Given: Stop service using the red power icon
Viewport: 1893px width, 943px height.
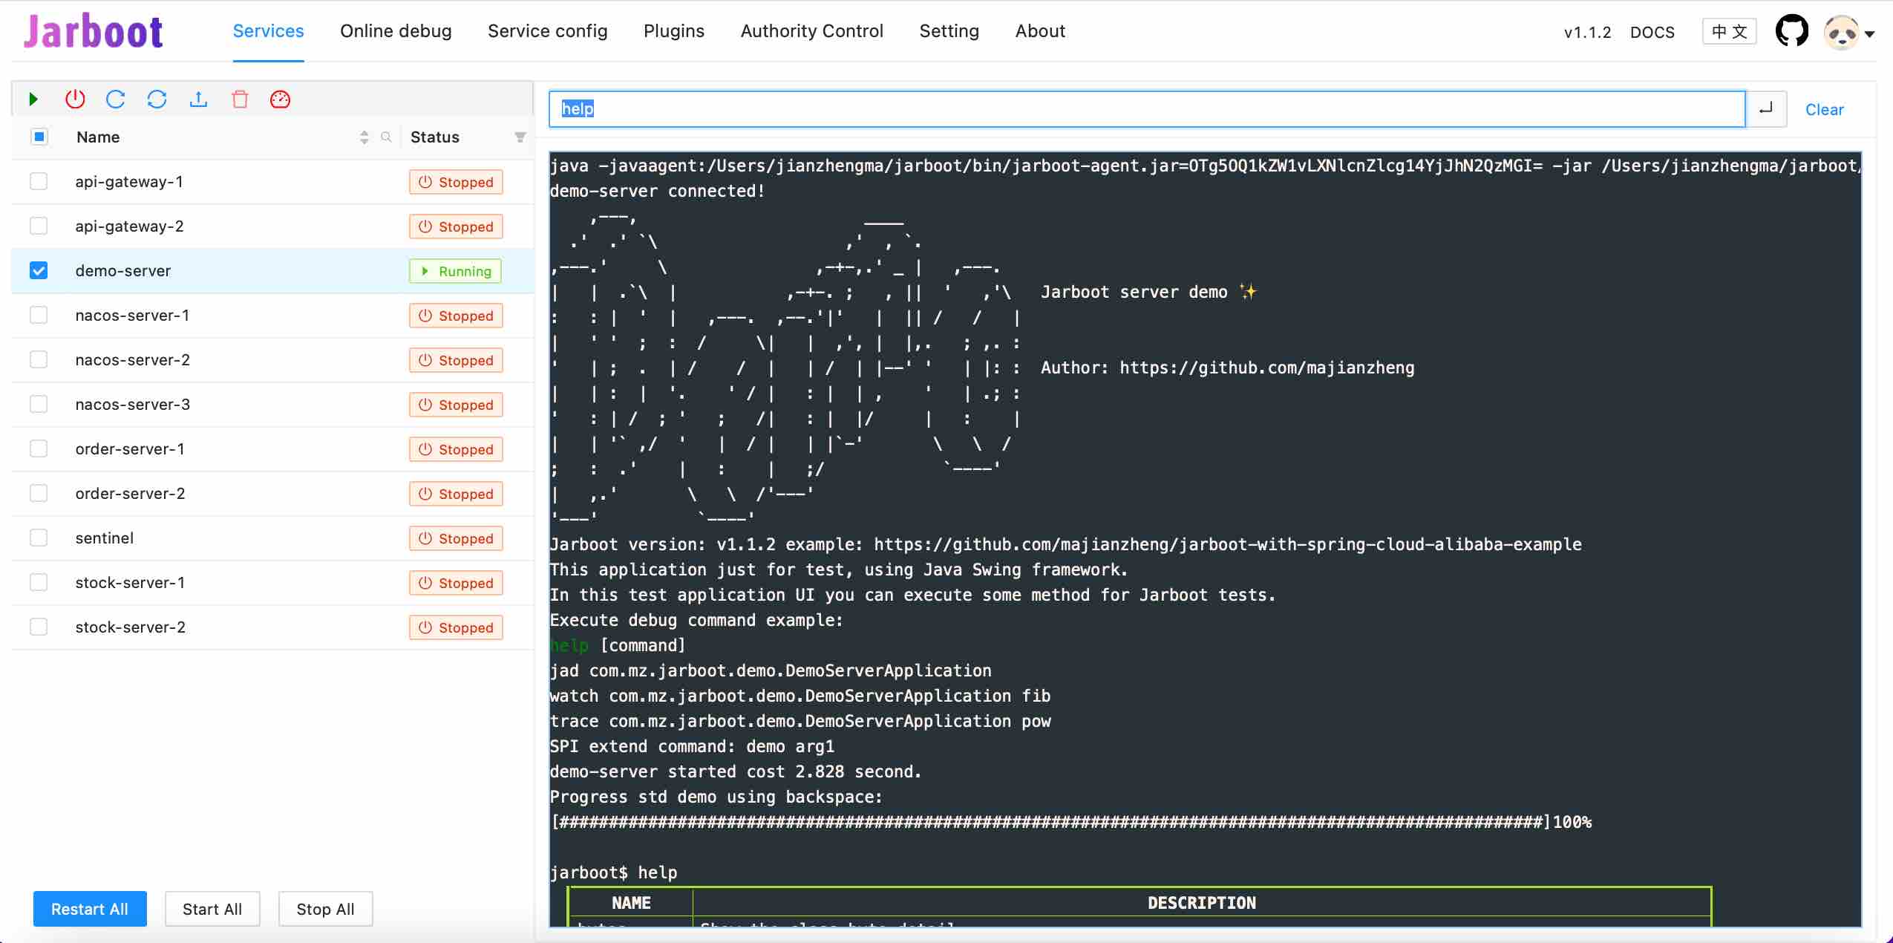Looking at the screenshot, I should pos(74,99).
